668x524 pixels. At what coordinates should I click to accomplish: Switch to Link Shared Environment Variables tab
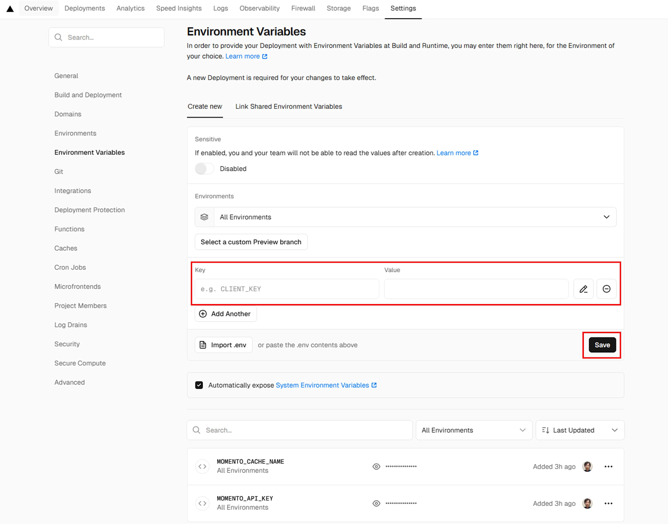point(289,106)
